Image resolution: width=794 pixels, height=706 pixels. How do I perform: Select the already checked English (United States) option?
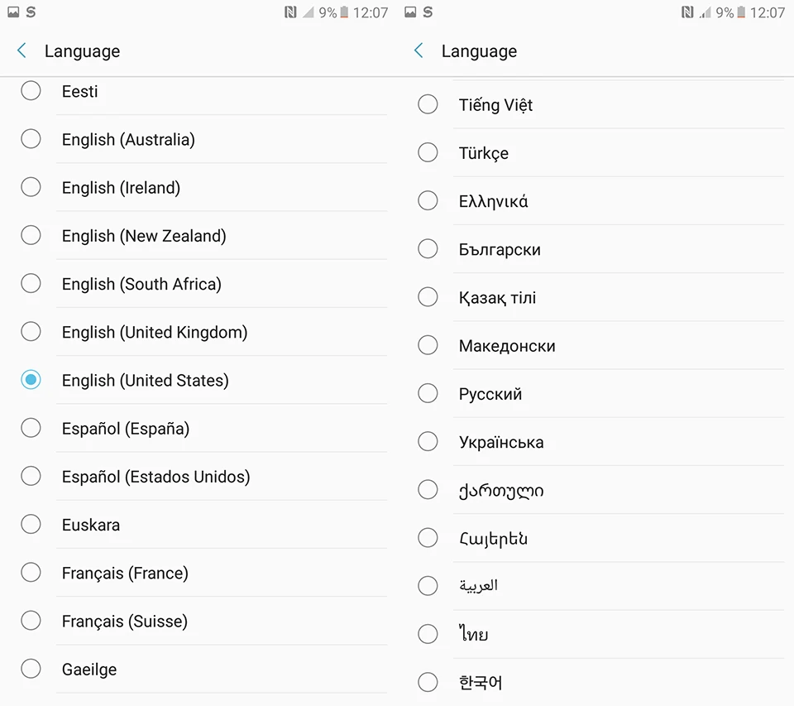198,380
